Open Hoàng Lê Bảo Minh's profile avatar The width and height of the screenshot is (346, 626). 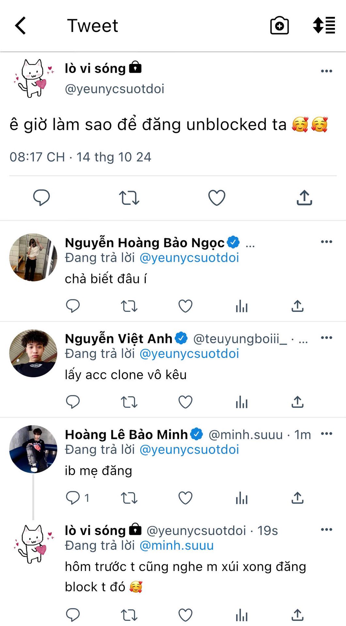pyautogui.click(x=33, y=449)
